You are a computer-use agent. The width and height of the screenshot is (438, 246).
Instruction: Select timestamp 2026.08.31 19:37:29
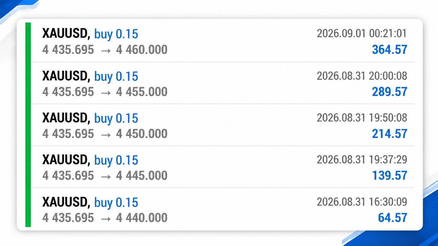coord(362,159)
